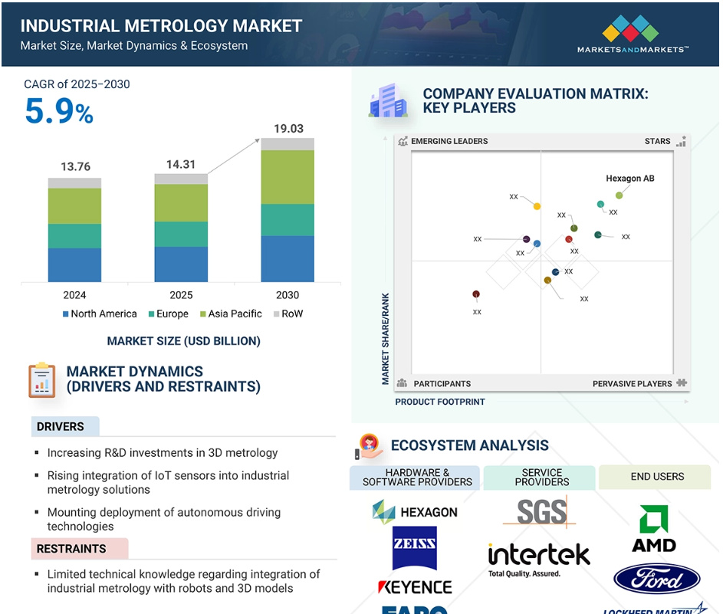Image resolution: width=723 pixels, height=614 pixels.
Task: Click the Pervasive Players puzzle icon
Action: click(x=682, y=383)
